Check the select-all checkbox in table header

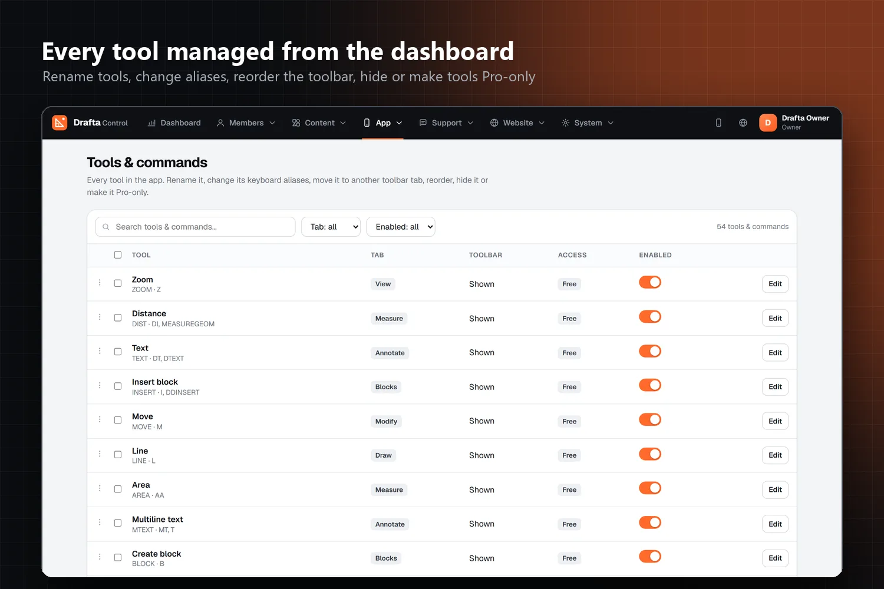pyautogui.click(x=118, y=255)
